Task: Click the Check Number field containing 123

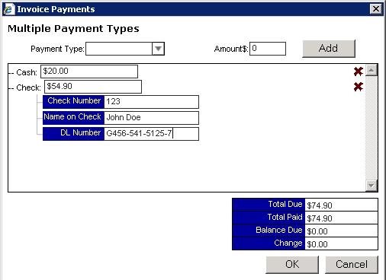Action: pos(151,102)
